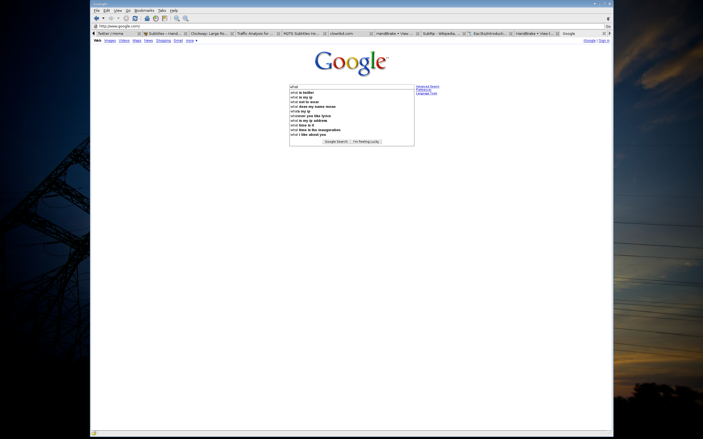703x439 pixels.
Task: Switch to the SubRip - Wikipedia tab
Action: [x=441, y=34]
